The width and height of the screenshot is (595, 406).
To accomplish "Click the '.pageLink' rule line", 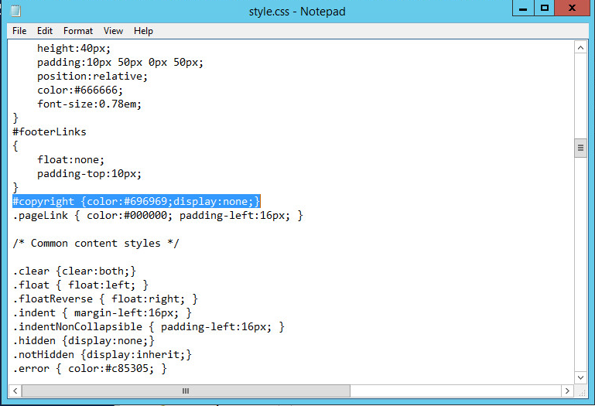I will 158,216.
